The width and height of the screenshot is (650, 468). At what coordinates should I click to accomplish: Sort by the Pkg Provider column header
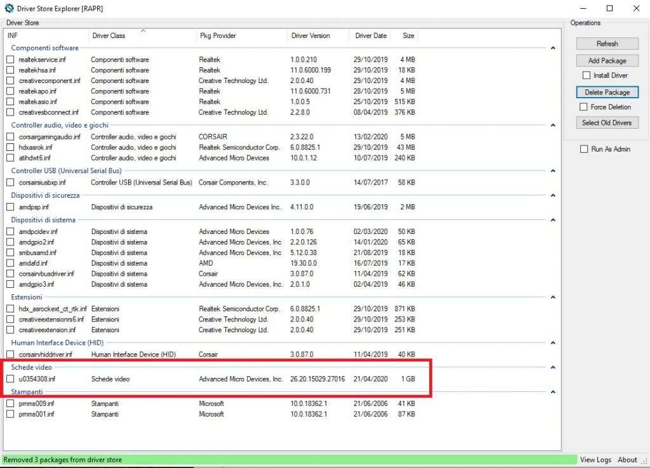tap(241, 36)
